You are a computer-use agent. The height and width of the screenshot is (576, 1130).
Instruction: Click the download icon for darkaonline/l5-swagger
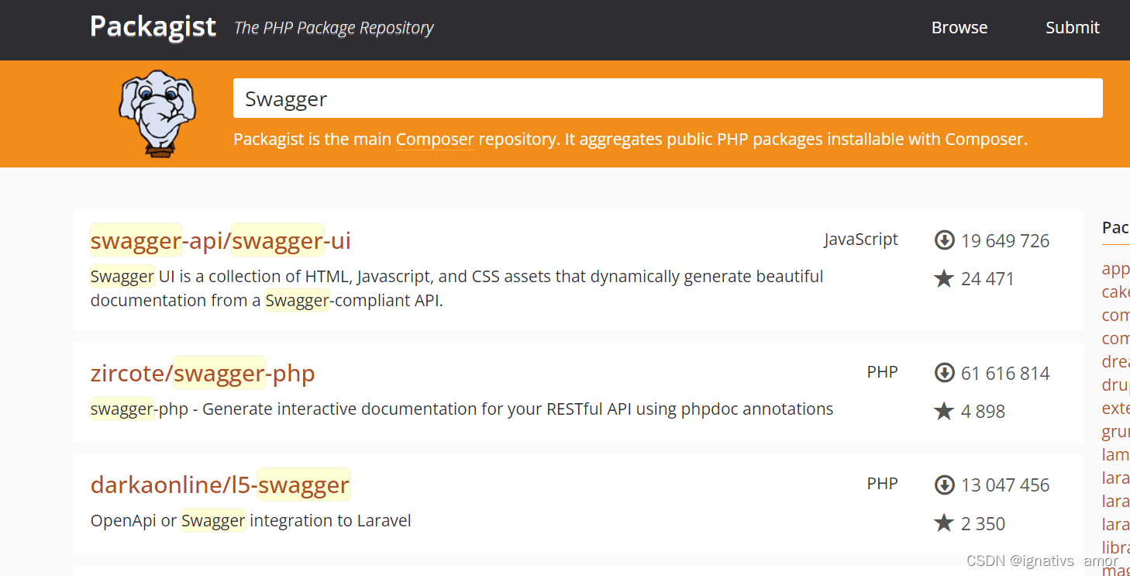tap(944, 485)
